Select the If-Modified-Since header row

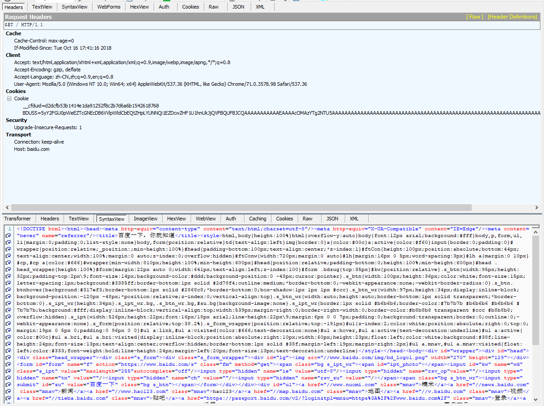coord(63,48)
